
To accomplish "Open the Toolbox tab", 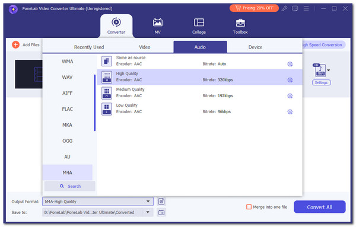I will click(x=240, y=26).
